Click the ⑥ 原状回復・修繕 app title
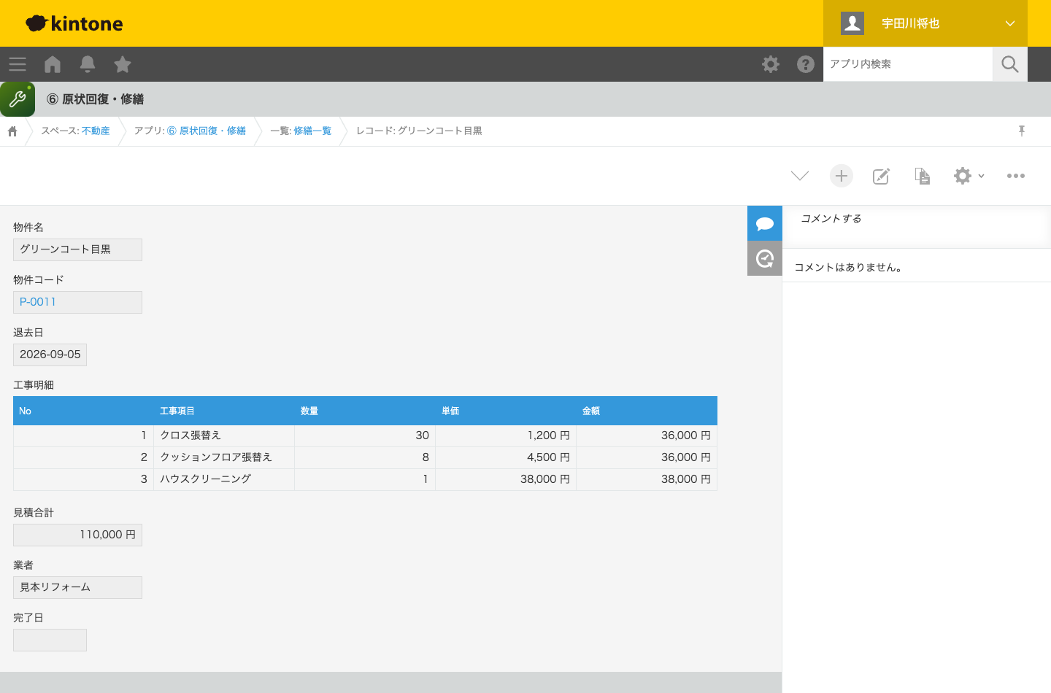The height and width of the screenshot is (693, 1051). (96, 99)
